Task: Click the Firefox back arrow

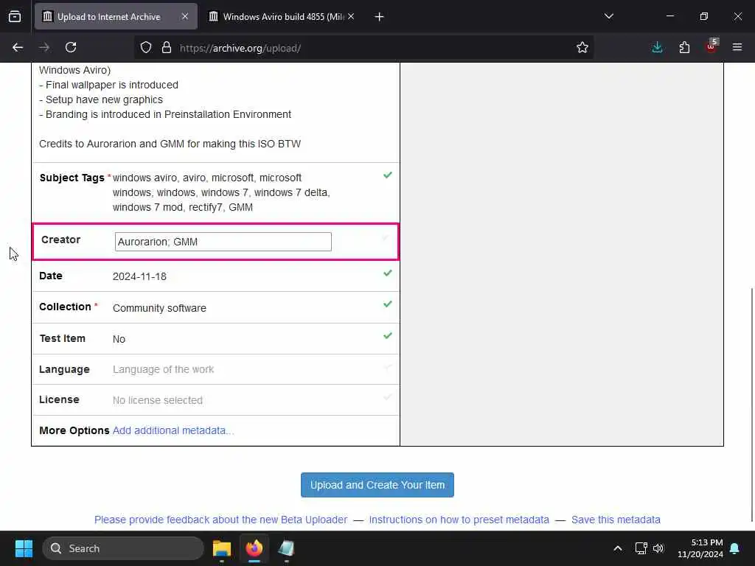Action: point(18,47)
